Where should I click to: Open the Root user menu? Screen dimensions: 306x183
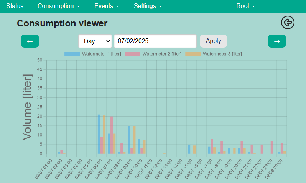(245, 6)
